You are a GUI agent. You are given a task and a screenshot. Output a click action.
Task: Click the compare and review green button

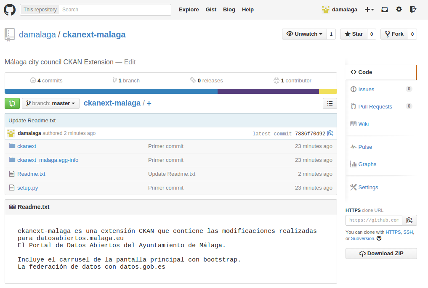pyautogui.click(x=12, y=103)
